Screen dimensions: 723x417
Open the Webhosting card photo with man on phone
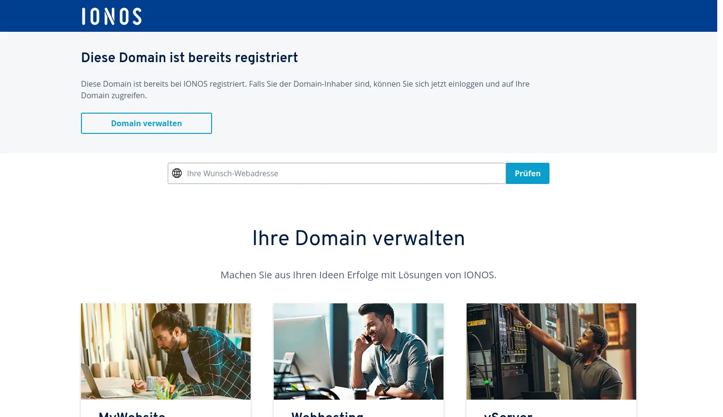pyautogui.click(x=359, y=352)
